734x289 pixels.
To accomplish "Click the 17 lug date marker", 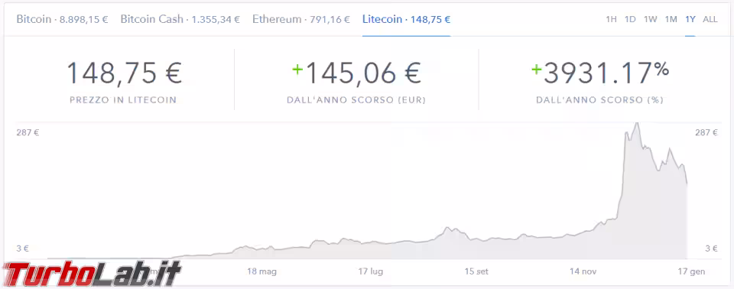I will [372, 271].
